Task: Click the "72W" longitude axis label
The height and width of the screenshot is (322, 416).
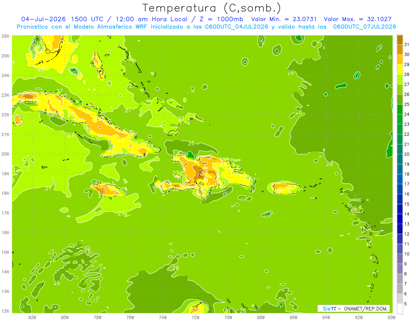Action: (196, 317)
